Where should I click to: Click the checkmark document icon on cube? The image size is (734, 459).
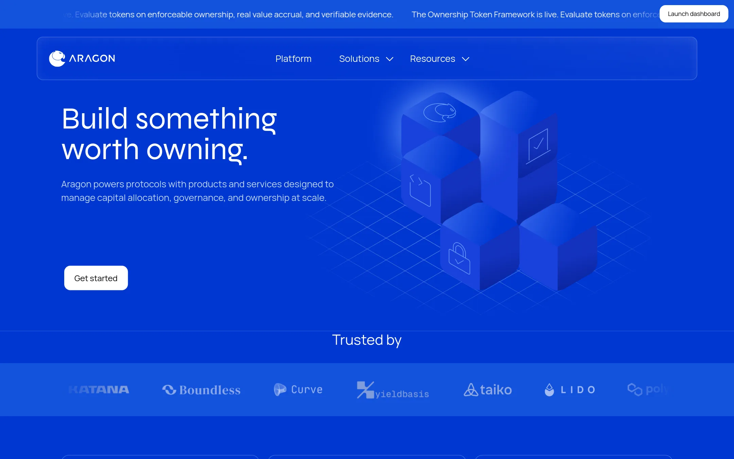point(538,146)
